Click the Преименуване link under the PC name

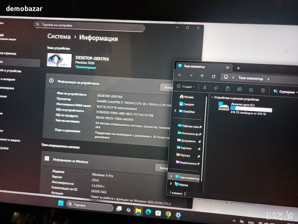coord(86,67)
